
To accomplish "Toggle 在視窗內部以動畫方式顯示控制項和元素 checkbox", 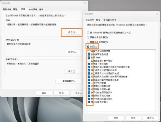I will click(89, 67).
